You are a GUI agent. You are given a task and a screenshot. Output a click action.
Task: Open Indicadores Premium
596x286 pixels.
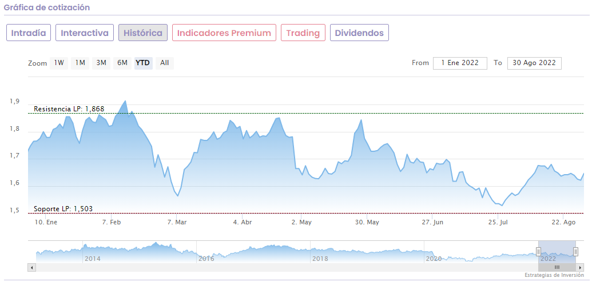point(224,33)
